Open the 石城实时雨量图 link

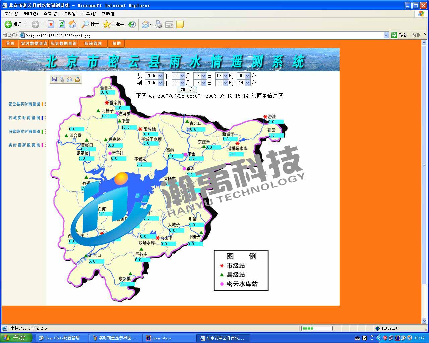pos(24,118)
